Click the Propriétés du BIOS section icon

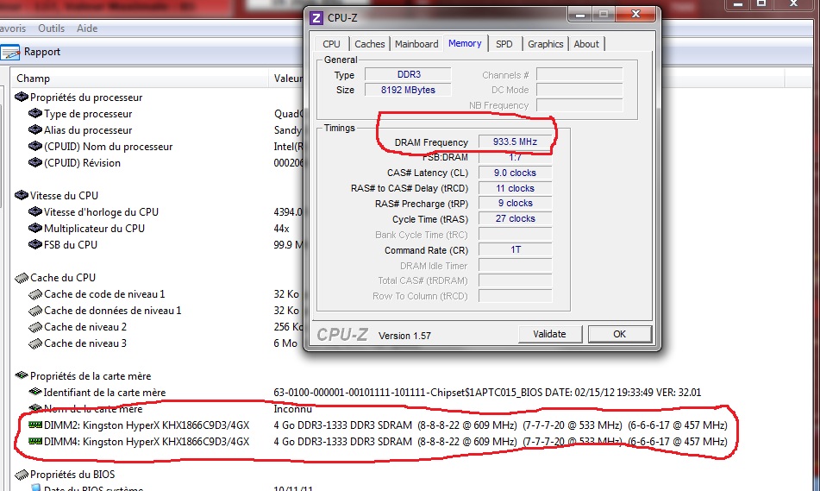[22, 475]
